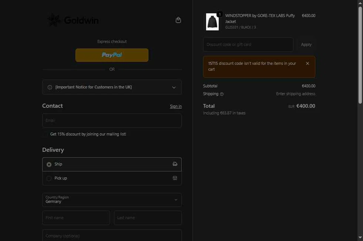Focus the Last name field

click(x=148, y=218)
